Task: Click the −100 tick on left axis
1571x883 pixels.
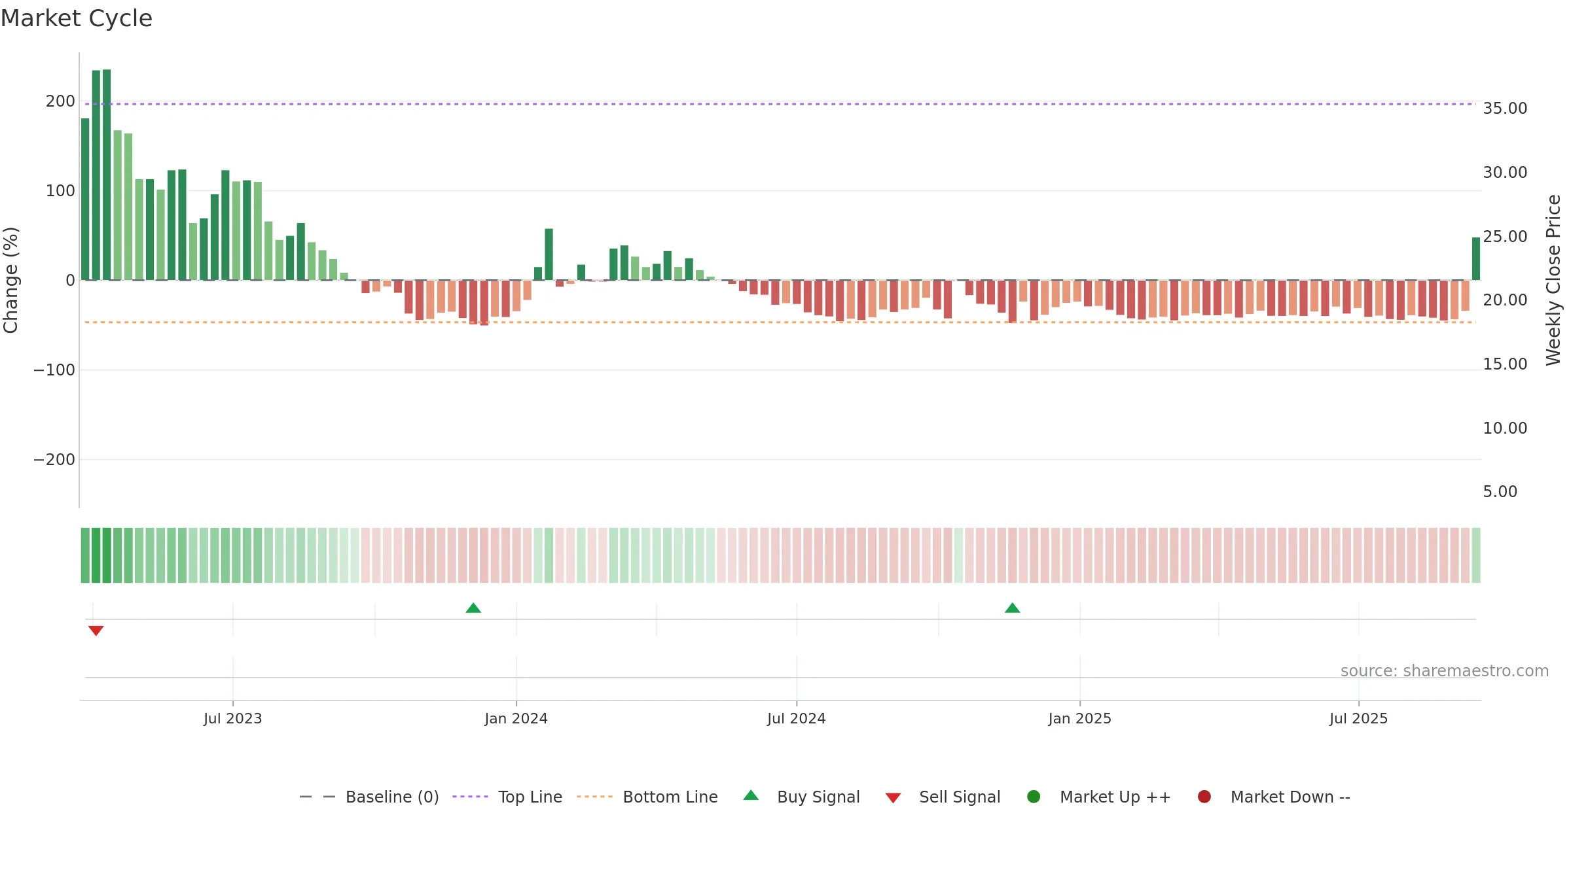Action: tap(54, 370)
